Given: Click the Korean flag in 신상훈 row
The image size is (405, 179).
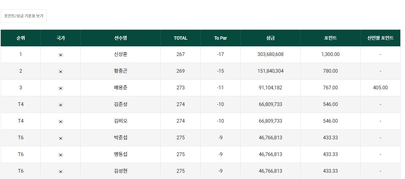Looking at the screenshot, I should (61, 55).
